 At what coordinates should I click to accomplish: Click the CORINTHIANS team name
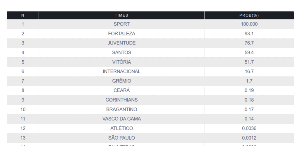click(121, 100)
